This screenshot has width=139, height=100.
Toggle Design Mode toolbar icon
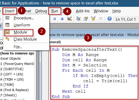[x=69, y=19]
